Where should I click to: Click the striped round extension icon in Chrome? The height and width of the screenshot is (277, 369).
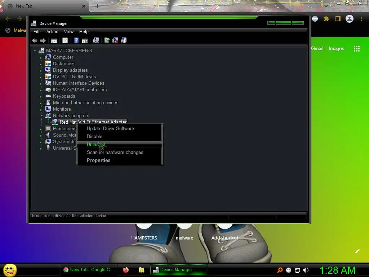(315, 19)
